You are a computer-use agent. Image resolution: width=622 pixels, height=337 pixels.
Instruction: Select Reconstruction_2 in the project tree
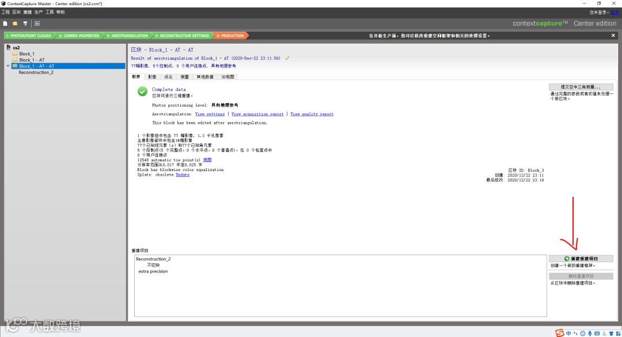(36, 72)
